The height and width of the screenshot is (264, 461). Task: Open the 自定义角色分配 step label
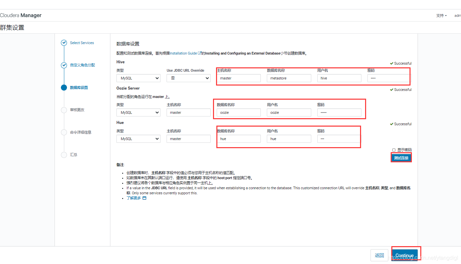pyautogui.click(x=82, y=65)
